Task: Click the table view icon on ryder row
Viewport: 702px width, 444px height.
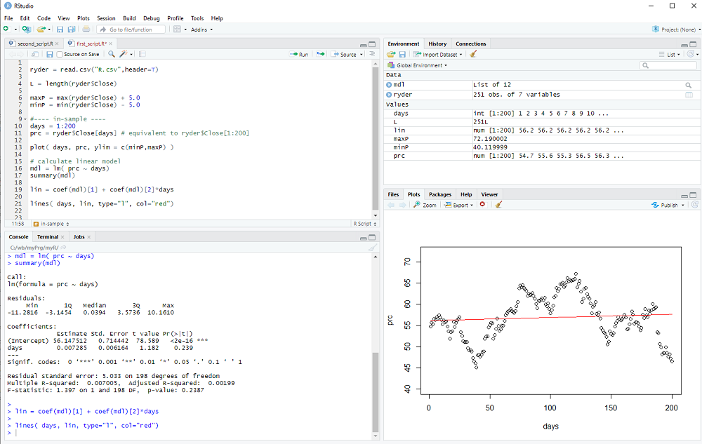Action: pos(689,95)
